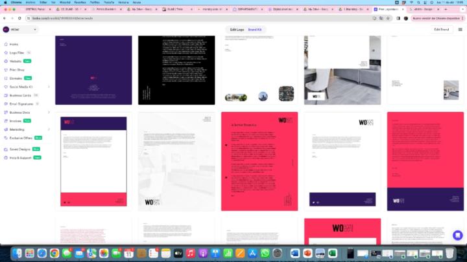Open WhatsApp from the Dock

[x=265, y=254]
